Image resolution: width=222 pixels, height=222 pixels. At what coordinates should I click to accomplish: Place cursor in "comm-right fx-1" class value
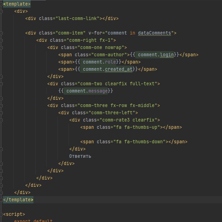click(90, 40)
